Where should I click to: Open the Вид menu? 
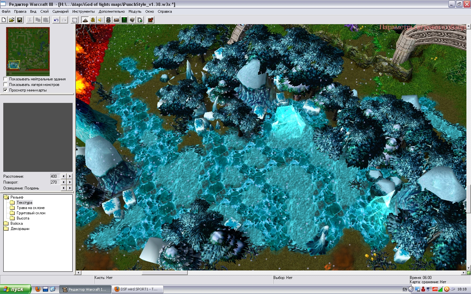tap(33, 11)
